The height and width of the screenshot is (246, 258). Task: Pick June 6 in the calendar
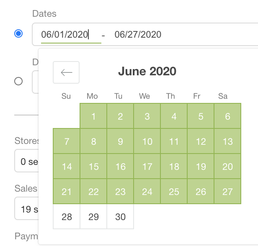click(227, 116)
